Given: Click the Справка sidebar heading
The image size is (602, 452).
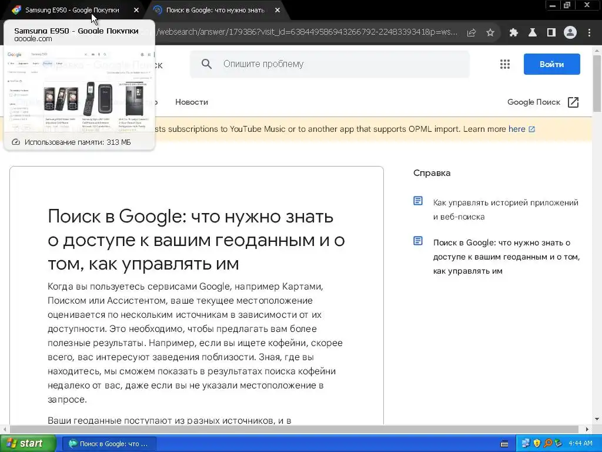Looking at the screenshot, I should pos(432,173).
